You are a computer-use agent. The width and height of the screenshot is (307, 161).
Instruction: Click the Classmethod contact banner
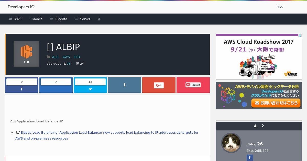(259, 96)
